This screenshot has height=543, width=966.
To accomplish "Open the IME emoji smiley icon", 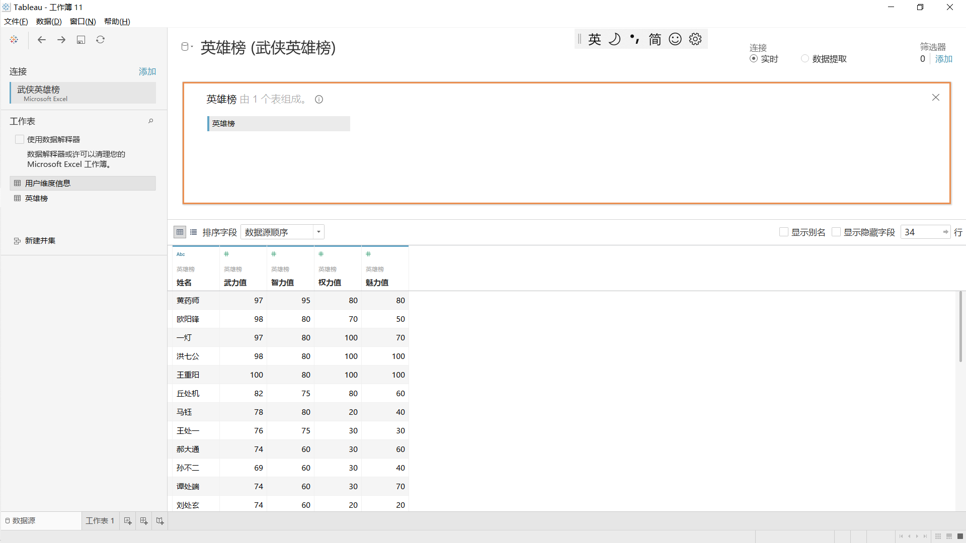I will [x=675, y=39].
